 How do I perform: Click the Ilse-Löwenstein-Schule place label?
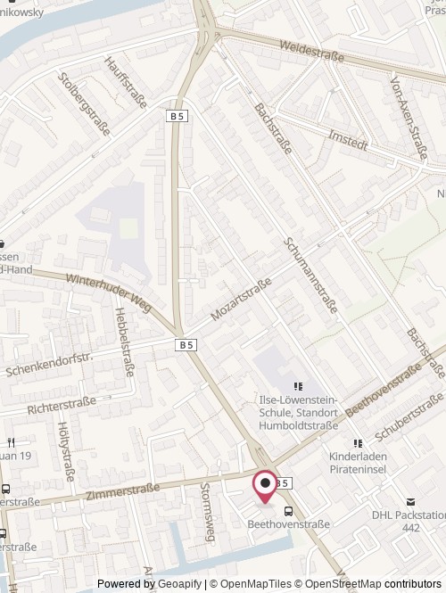(299, 413)
